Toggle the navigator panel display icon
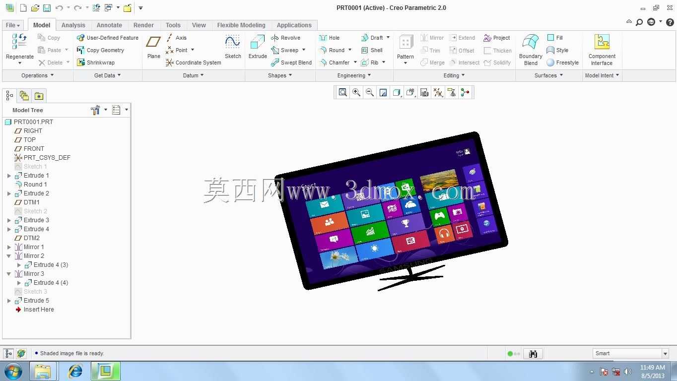677x381 pixels. (x=8, y=354)
